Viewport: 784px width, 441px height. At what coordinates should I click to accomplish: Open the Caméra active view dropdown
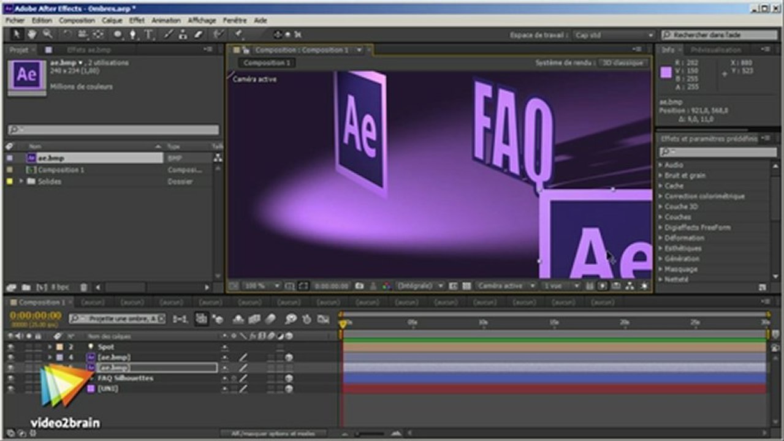click(x=506, y=286)
